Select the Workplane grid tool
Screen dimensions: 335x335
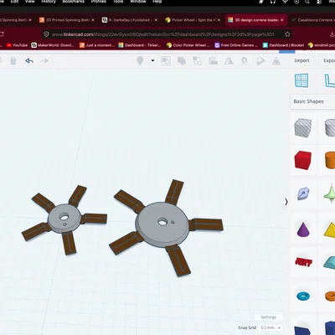pos(301,80)
